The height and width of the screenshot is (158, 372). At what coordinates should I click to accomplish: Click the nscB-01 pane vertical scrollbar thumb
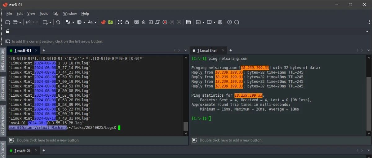(x=186, y=126)
